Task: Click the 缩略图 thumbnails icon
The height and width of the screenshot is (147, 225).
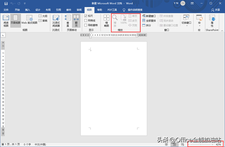Action: click(x=106, y=21)
